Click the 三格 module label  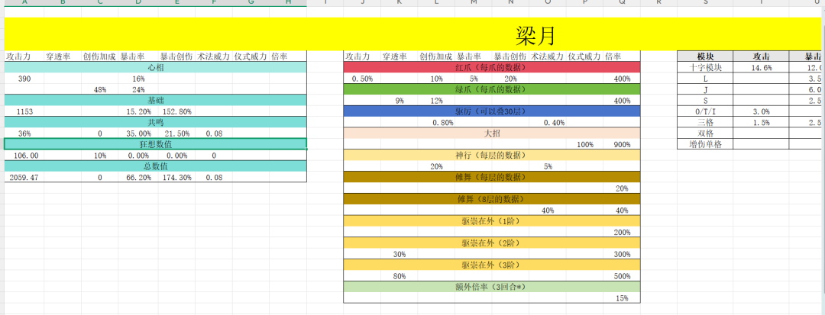705,122
